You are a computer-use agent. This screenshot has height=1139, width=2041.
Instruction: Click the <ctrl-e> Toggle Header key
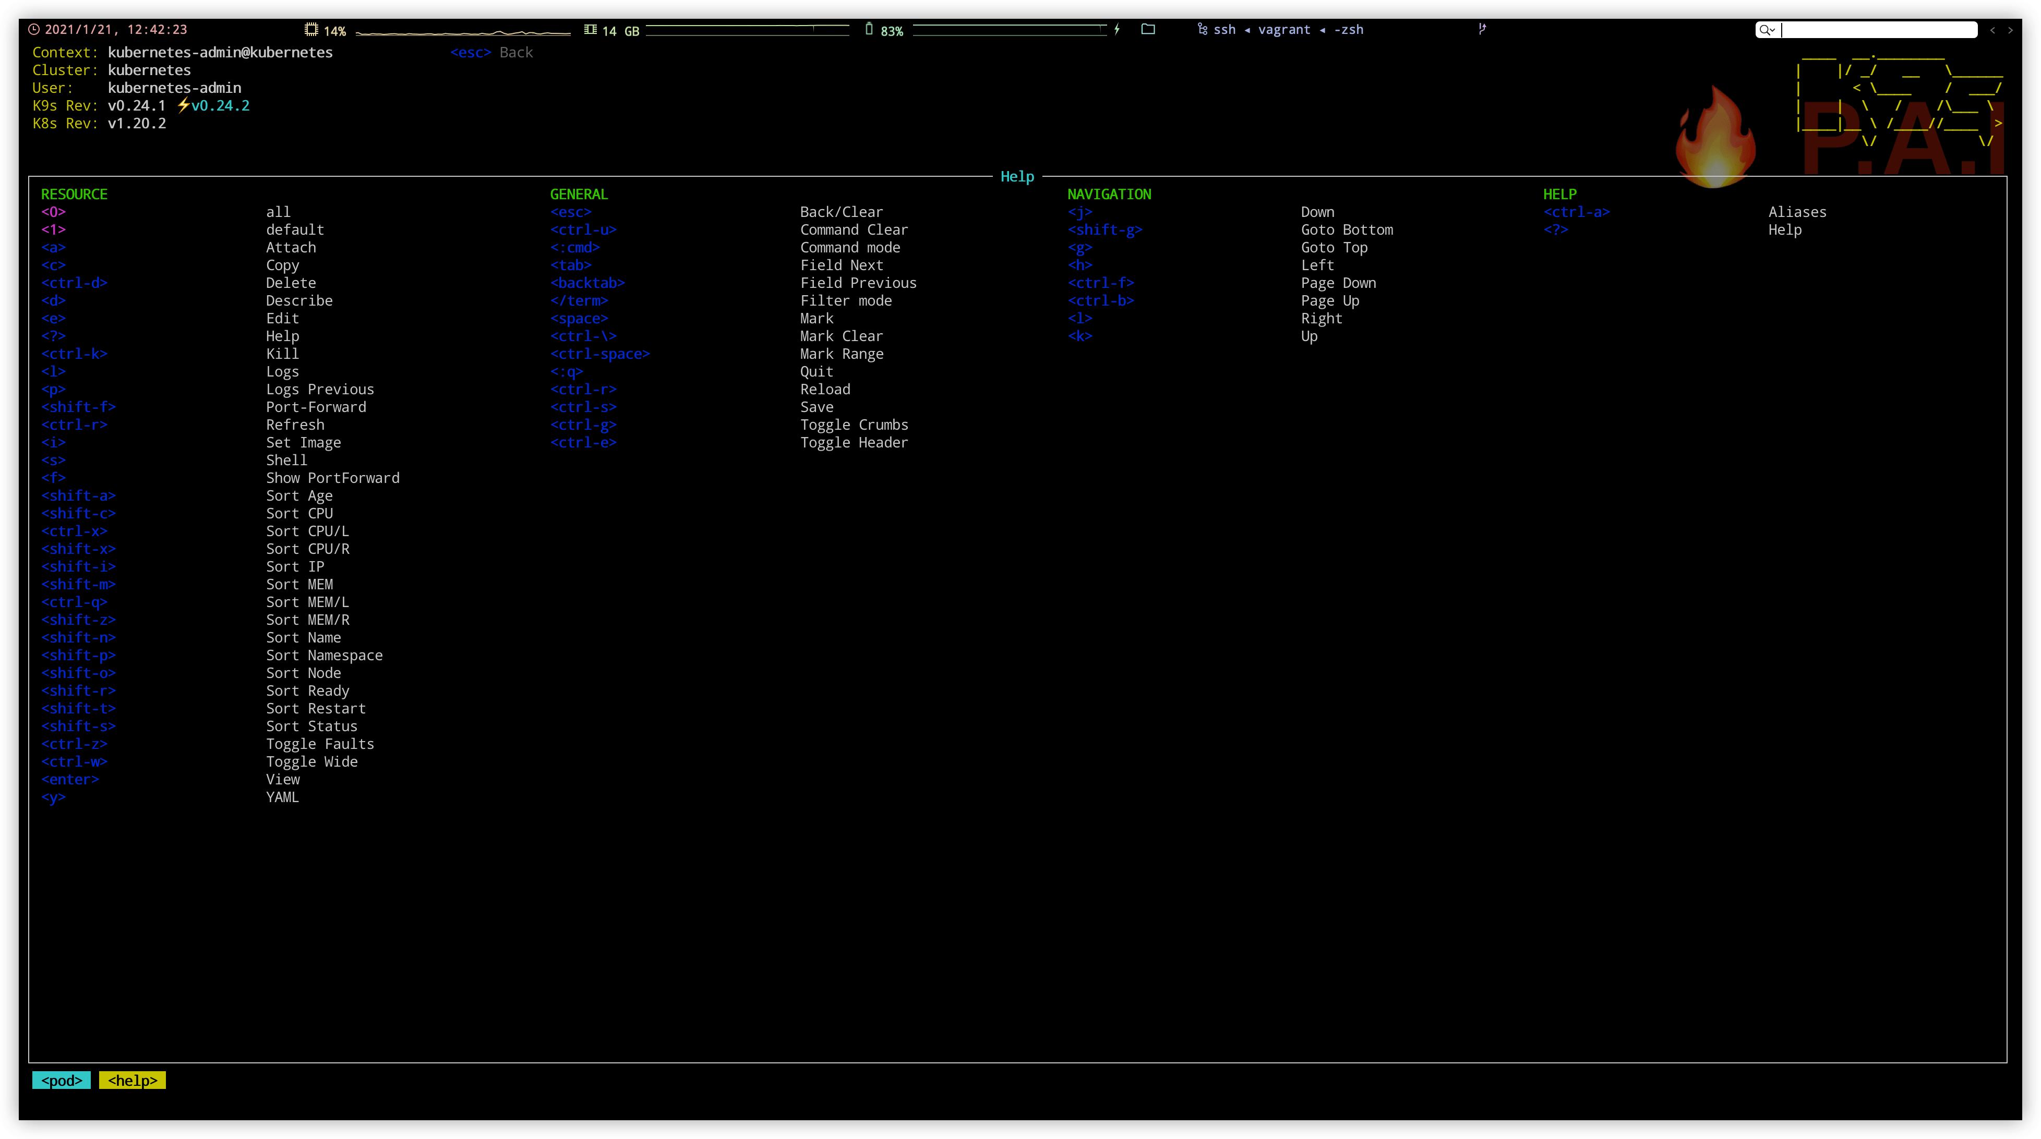(x=583, y=442)
